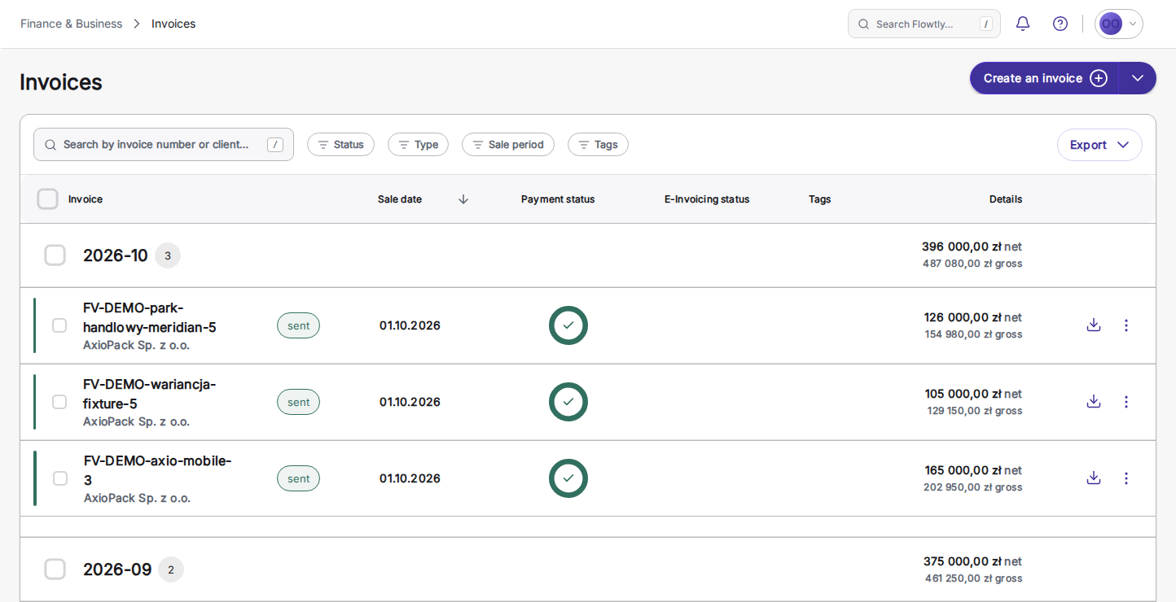The height and width of the screenshot is (602, 1176).
Task: Click the Create an invoice button
Action: click(x=1044, y=78)
